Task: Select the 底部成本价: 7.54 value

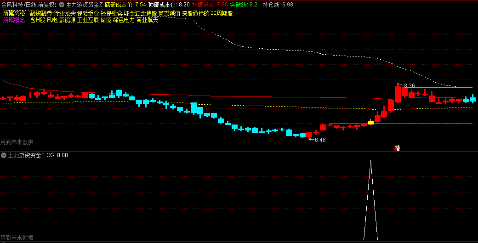Action: pyautogui.click(x=125, y=5)
